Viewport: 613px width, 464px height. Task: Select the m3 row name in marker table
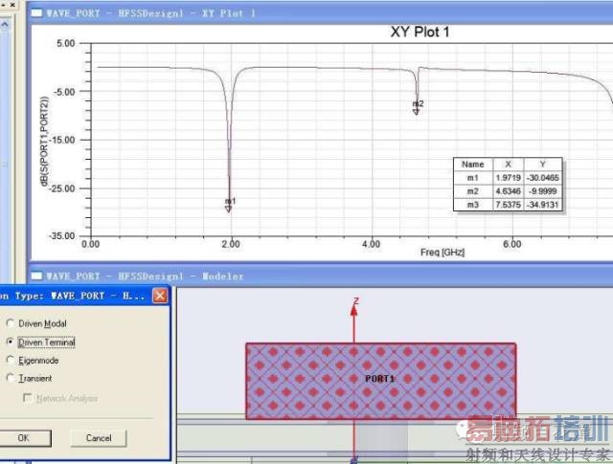(472, 205)
